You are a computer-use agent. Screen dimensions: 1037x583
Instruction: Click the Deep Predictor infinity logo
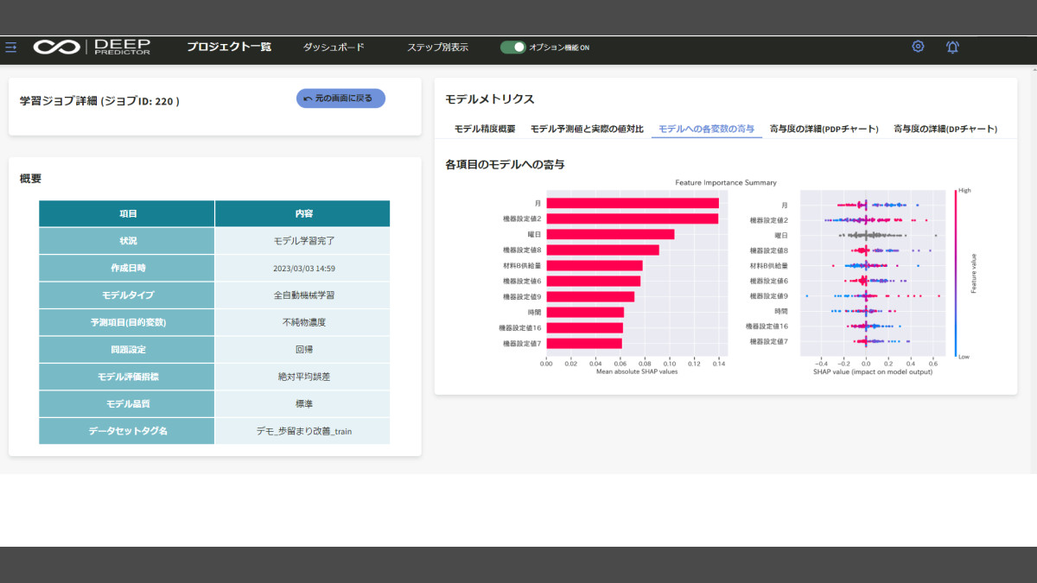(56, 48)
